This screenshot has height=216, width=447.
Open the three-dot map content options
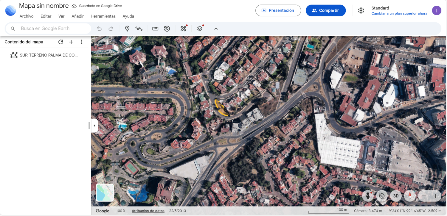pos(82,42)
